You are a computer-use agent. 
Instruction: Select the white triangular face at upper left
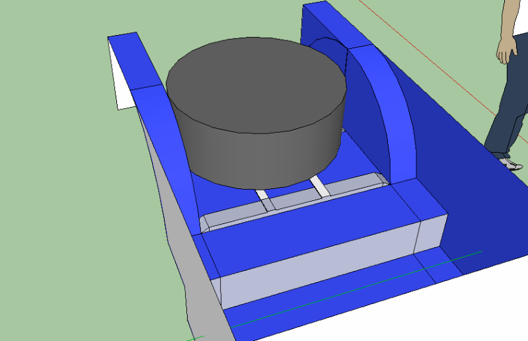pos(122,86)
